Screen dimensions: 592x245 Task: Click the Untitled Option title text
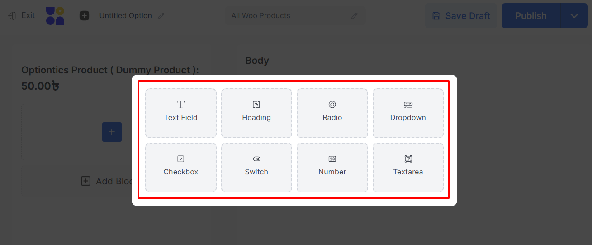(125, 16)
